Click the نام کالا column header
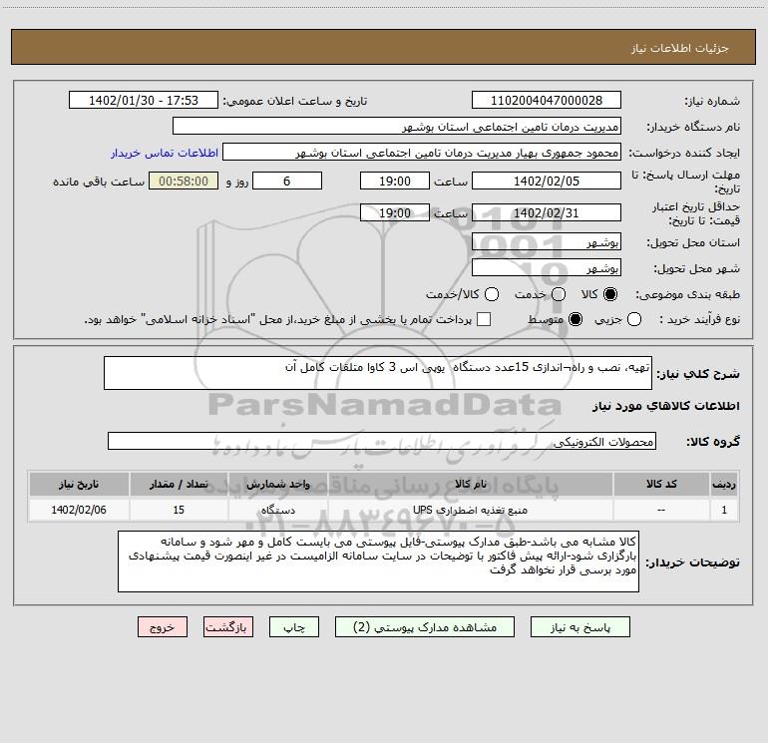 click(x=470, y=484)
